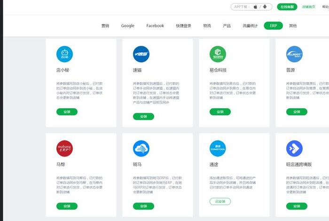Viewport: 329px width, 221px height.
Task: Switch to the 其他 category tab
Action: pos(293,26)
